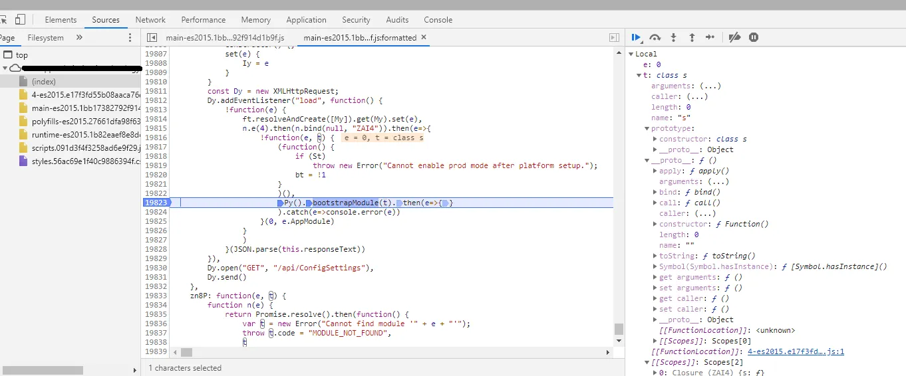Image resolution: width=906 pixels, height=376 pixels.
Task: Open the navigator three-dot menu
Action: [130, 38]
